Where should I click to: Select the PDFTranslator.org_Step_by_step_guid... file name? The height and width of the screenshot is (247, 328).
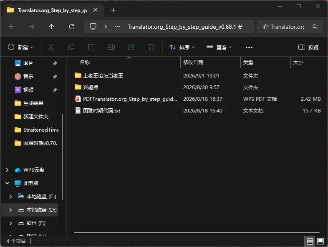(130, 99)
